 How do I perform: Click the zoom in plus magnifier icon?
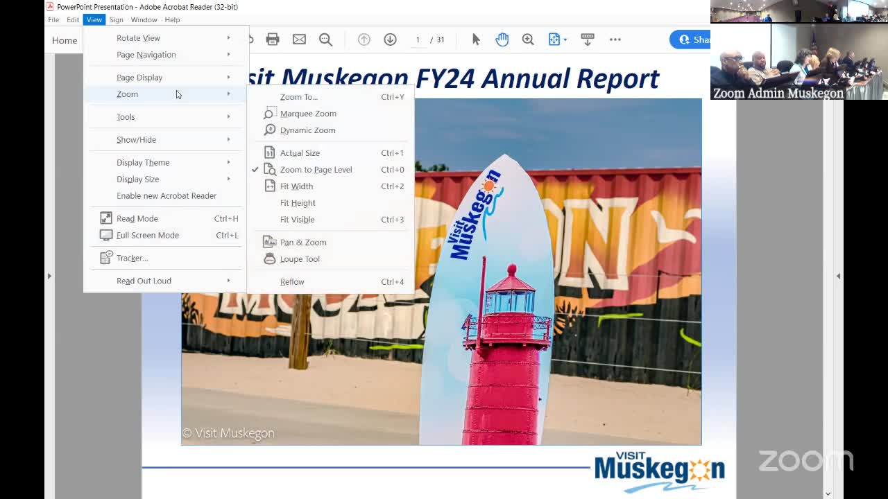point(528,40)
